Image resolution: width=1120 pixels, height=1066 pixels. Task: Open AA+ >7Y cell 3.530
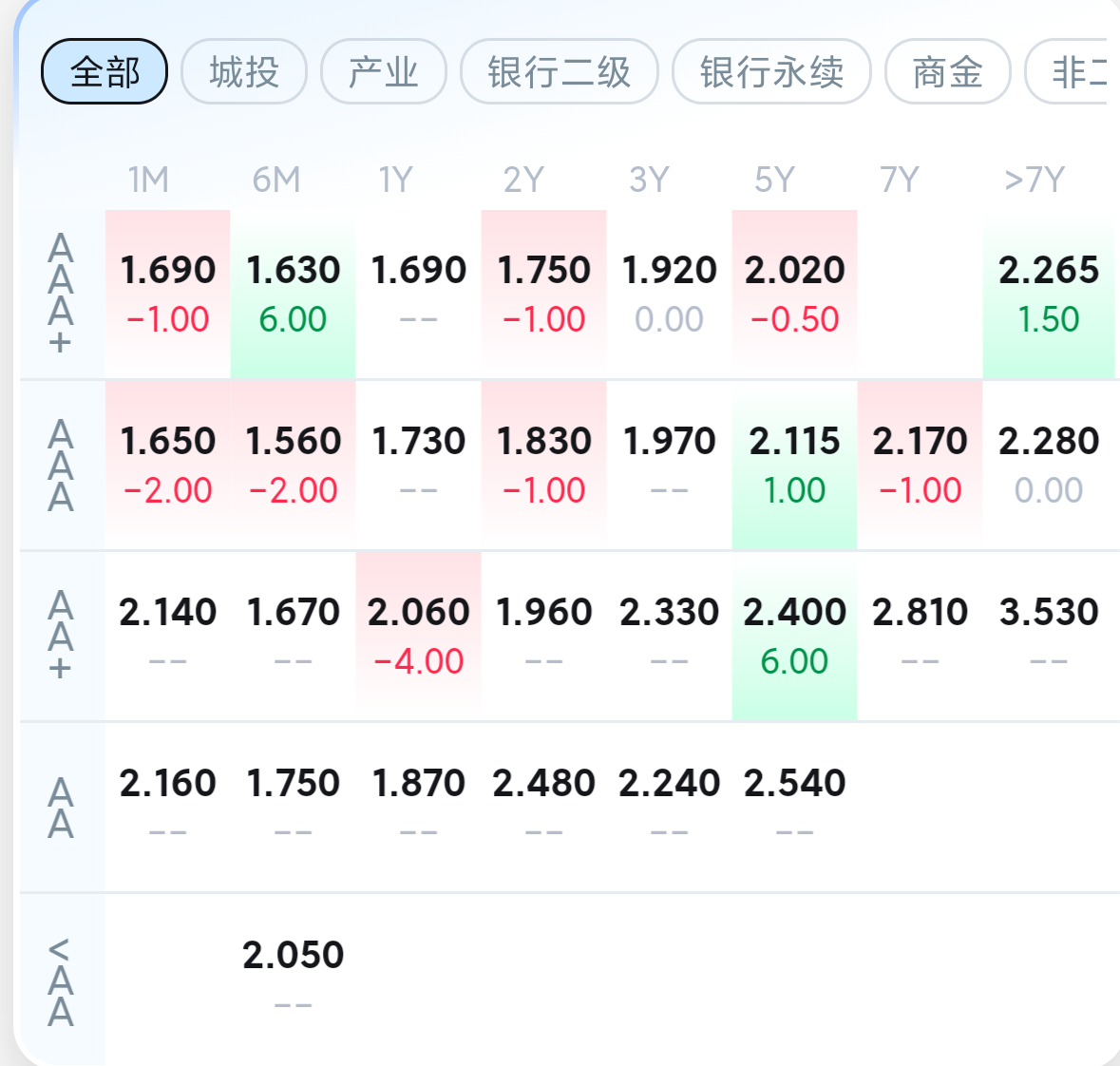coord(1049,635)
